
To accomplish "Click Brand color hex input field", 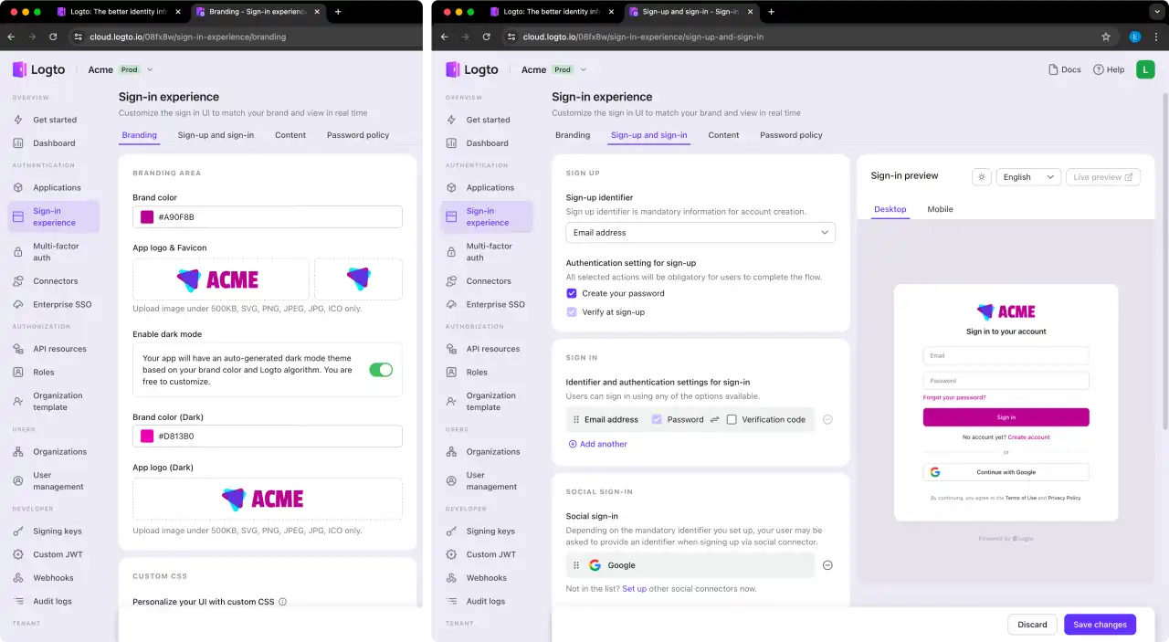I will (x=268, y=217).
